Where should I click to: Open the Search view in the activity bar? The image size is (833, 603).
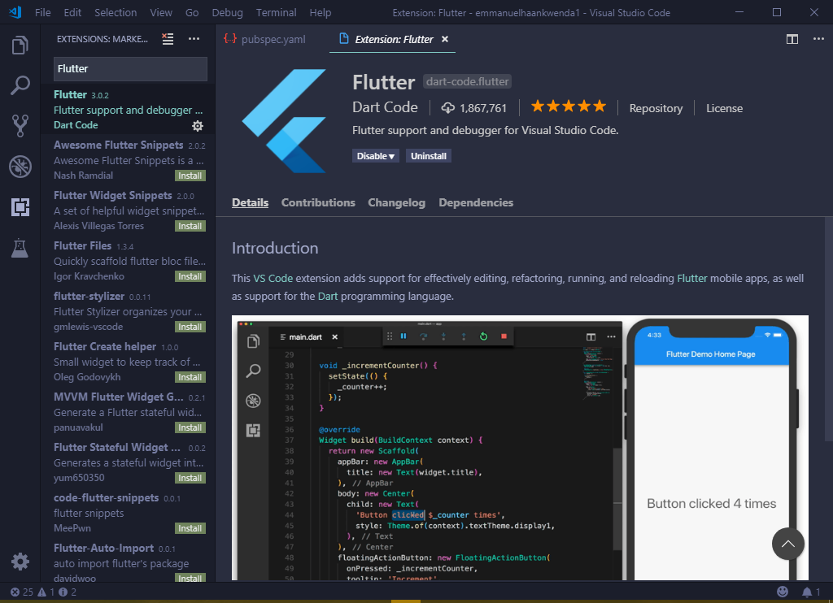[x=20, y=85]
